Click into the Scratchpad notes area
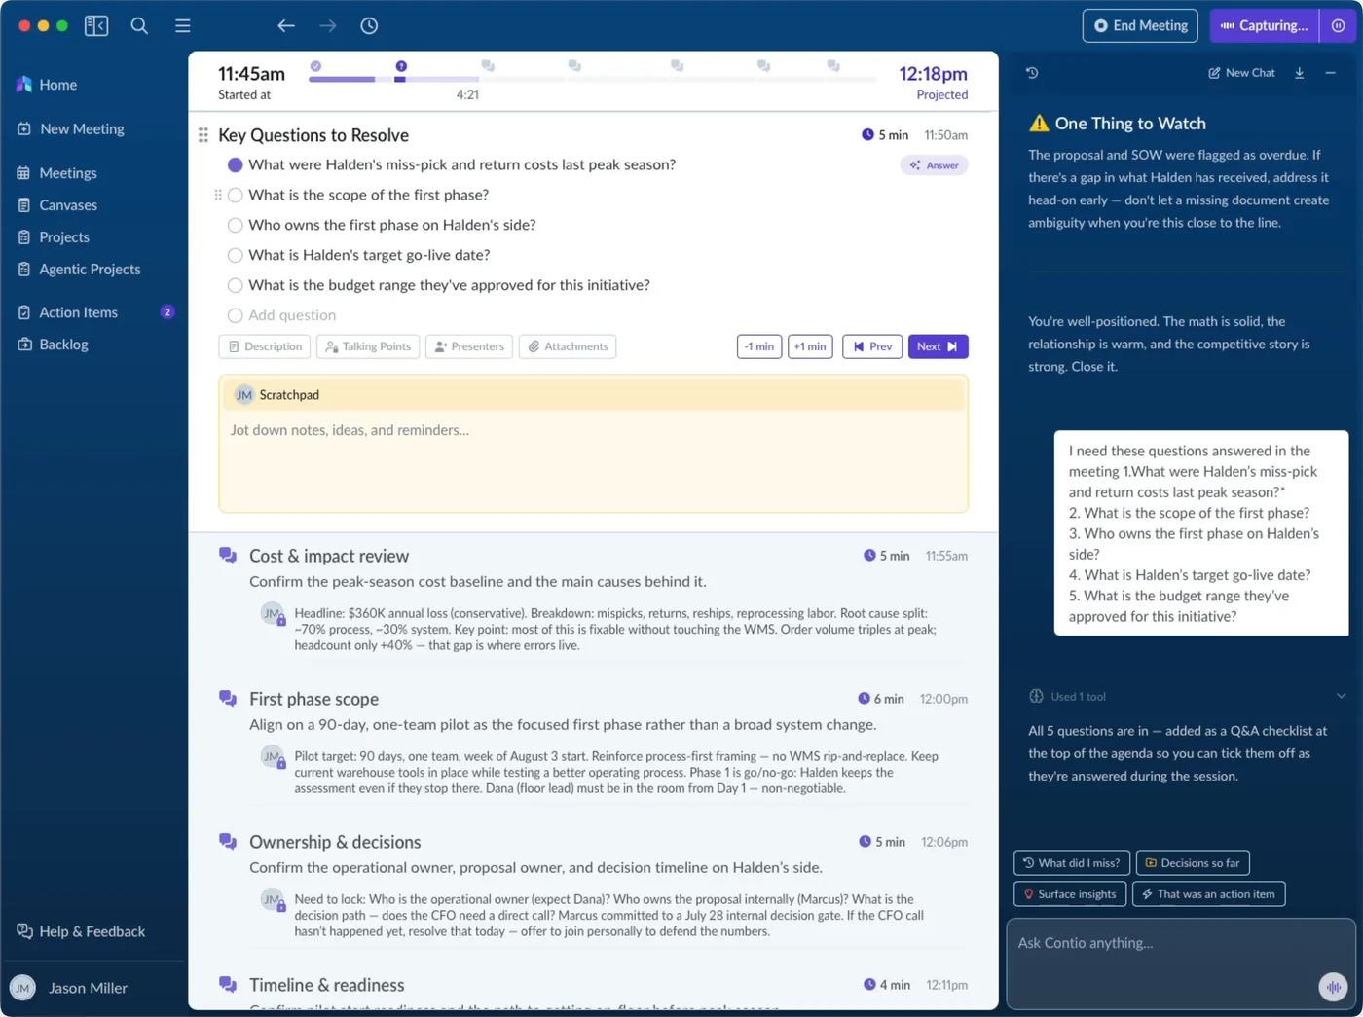Image resolution: width=1363 pixels, height=1017 pixels. tap(593, 461)
